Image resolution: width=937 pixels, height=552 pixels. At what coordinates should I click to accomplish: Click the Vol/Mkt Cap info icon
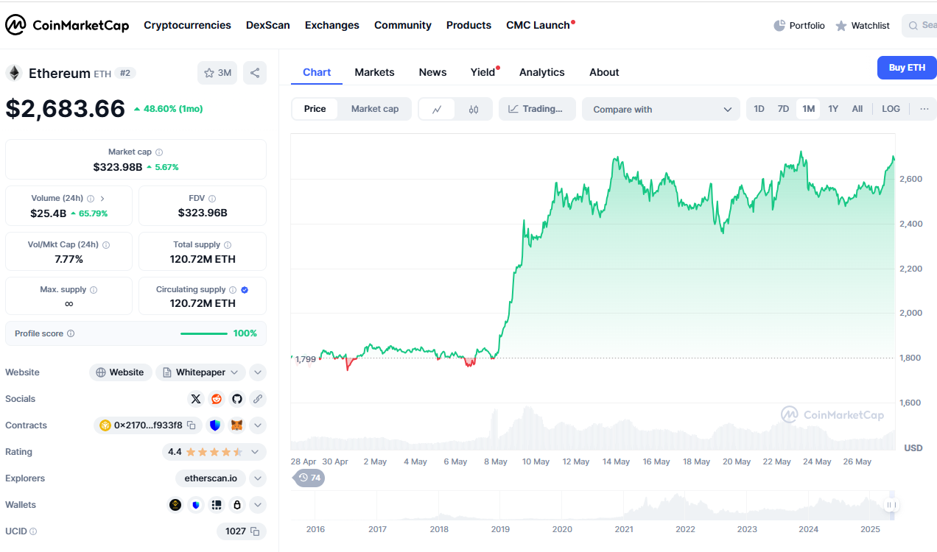click(106, 245)
